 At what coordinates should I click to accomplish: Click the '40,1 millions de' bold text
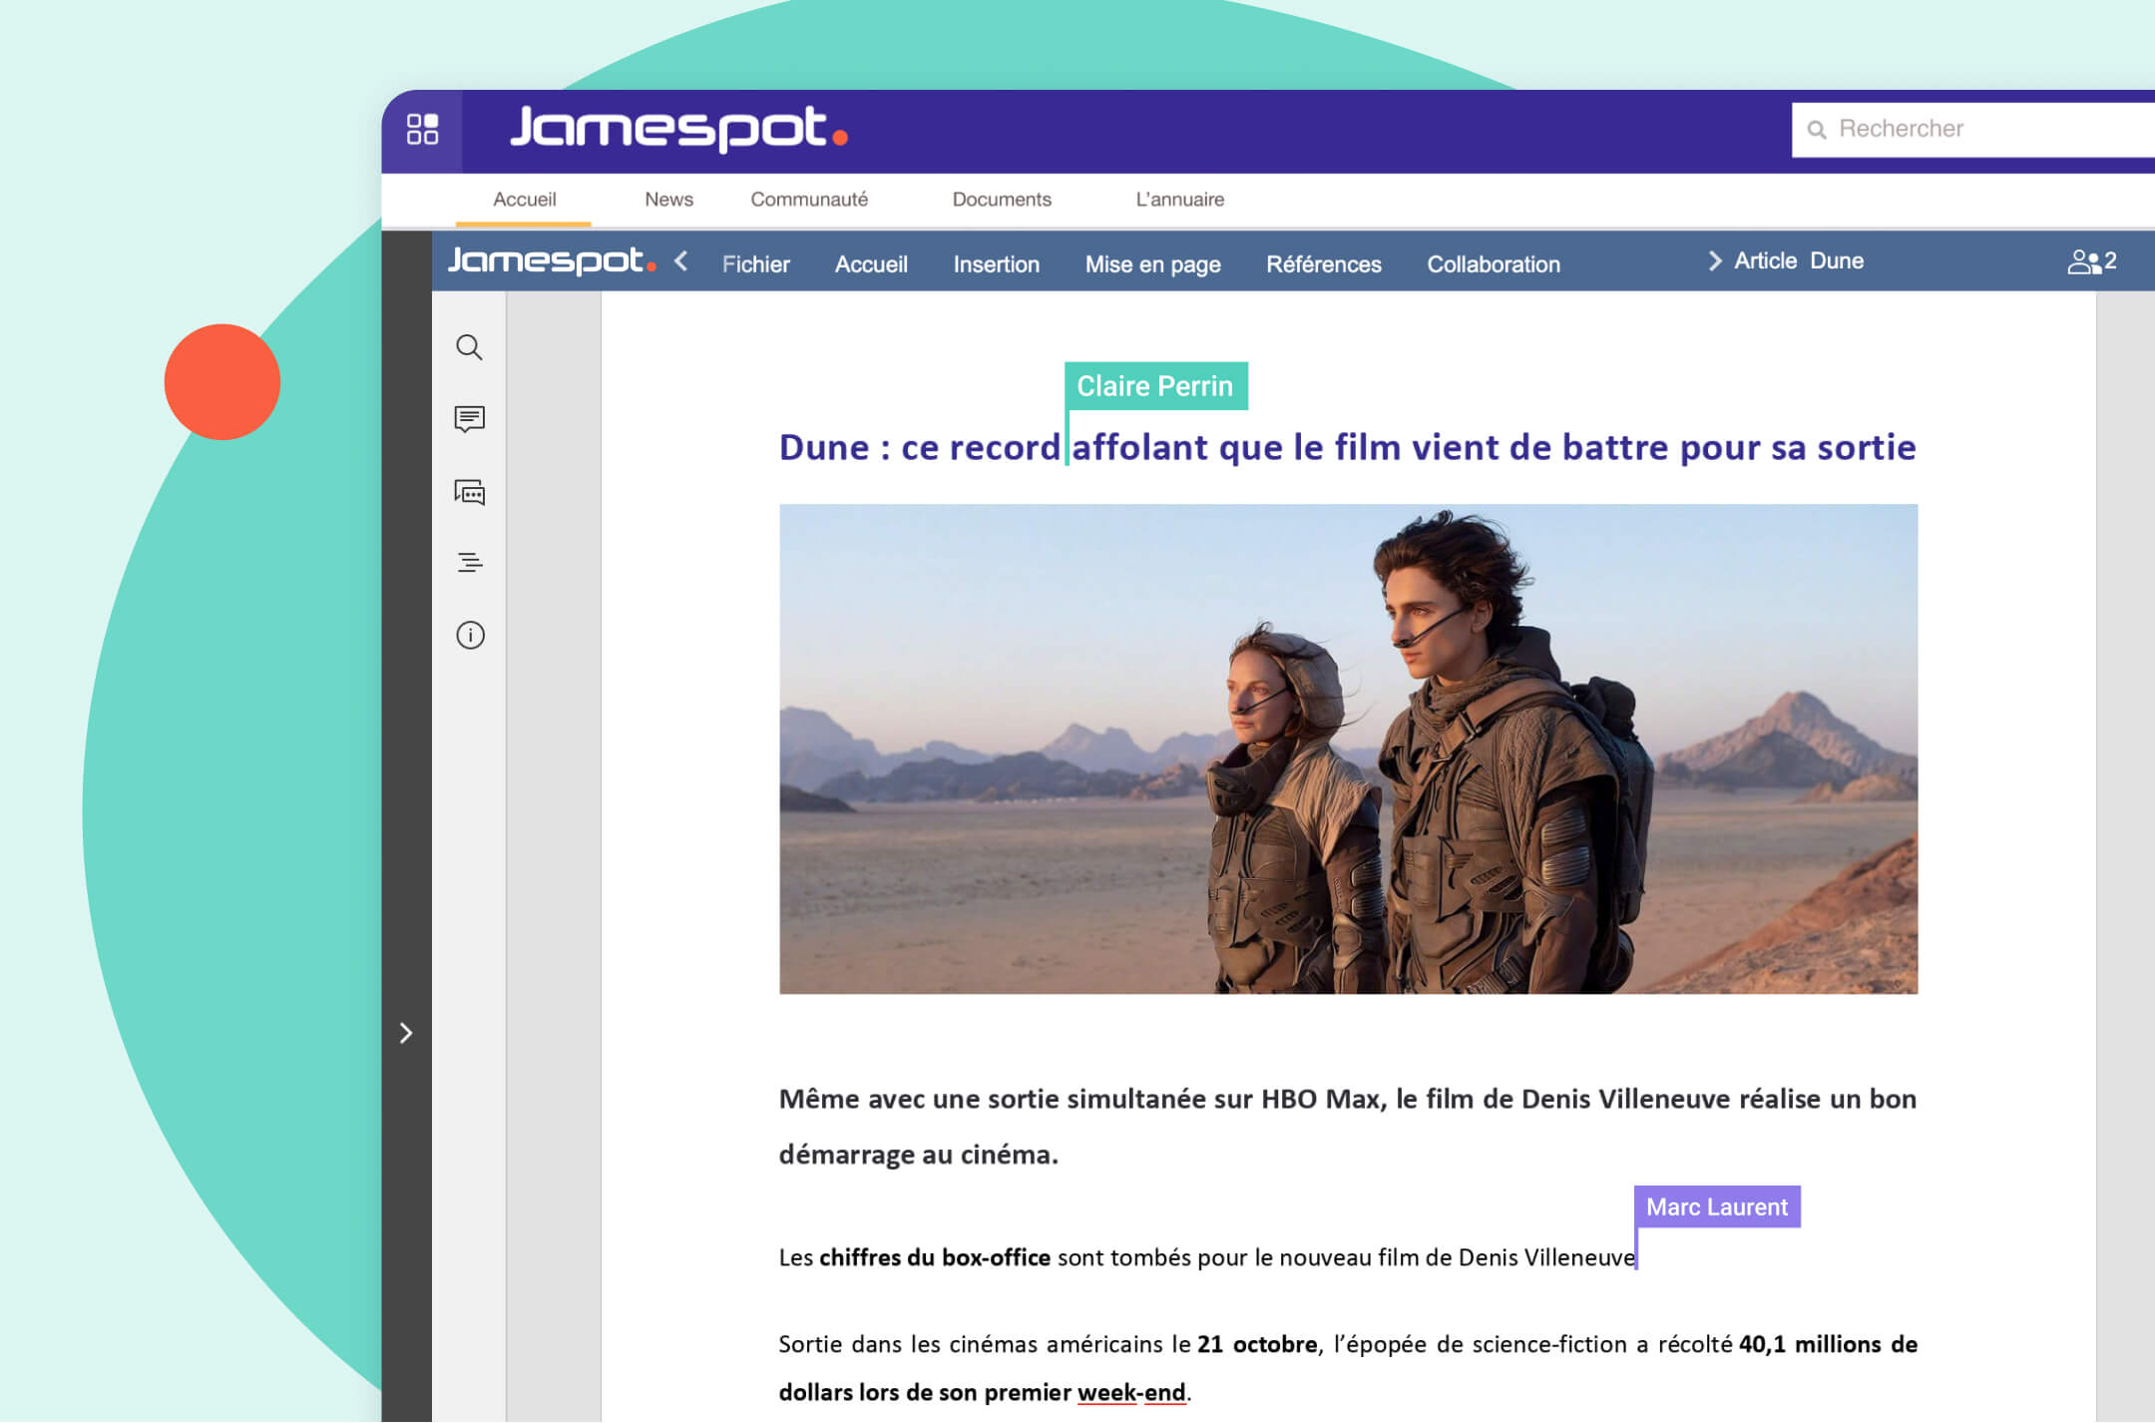[x=1828, y=1344]
